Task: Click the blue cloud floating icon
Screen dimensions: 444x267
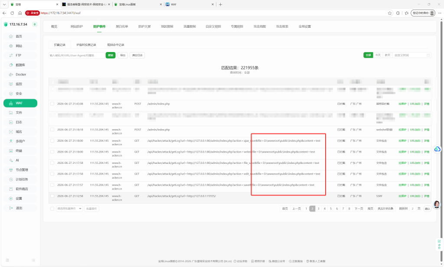Action: coord(437,149)
